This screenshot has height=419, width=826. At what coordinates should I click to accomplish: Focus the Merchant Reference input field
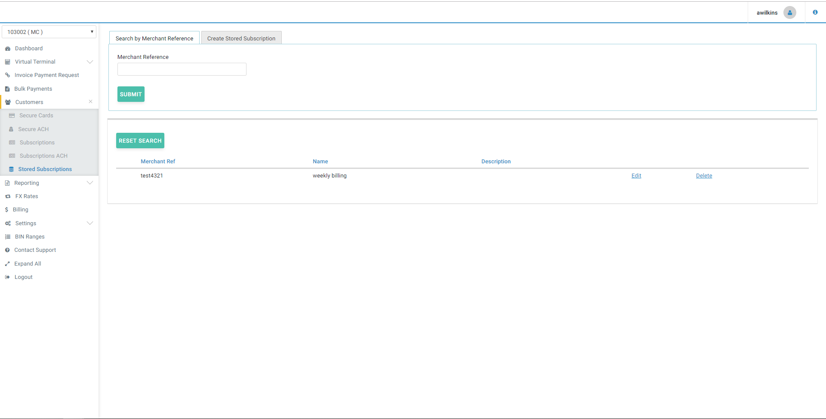pos(182,69)
